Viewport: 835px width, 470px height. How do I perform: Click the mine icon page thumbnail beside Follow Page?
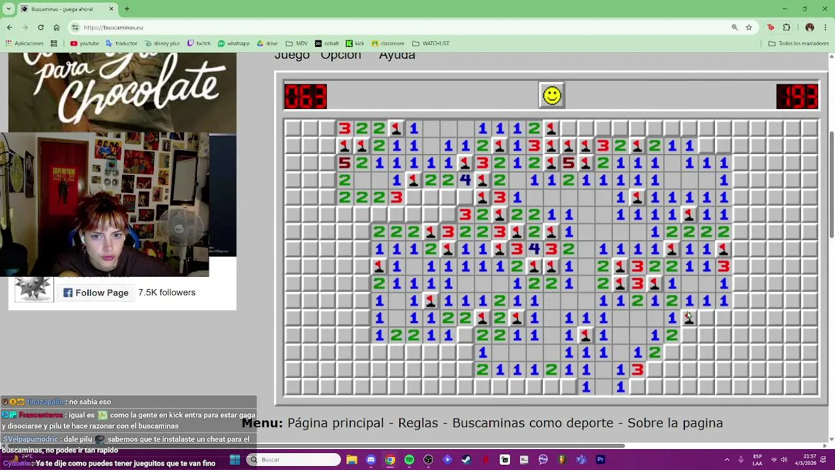tap(34, 288)
